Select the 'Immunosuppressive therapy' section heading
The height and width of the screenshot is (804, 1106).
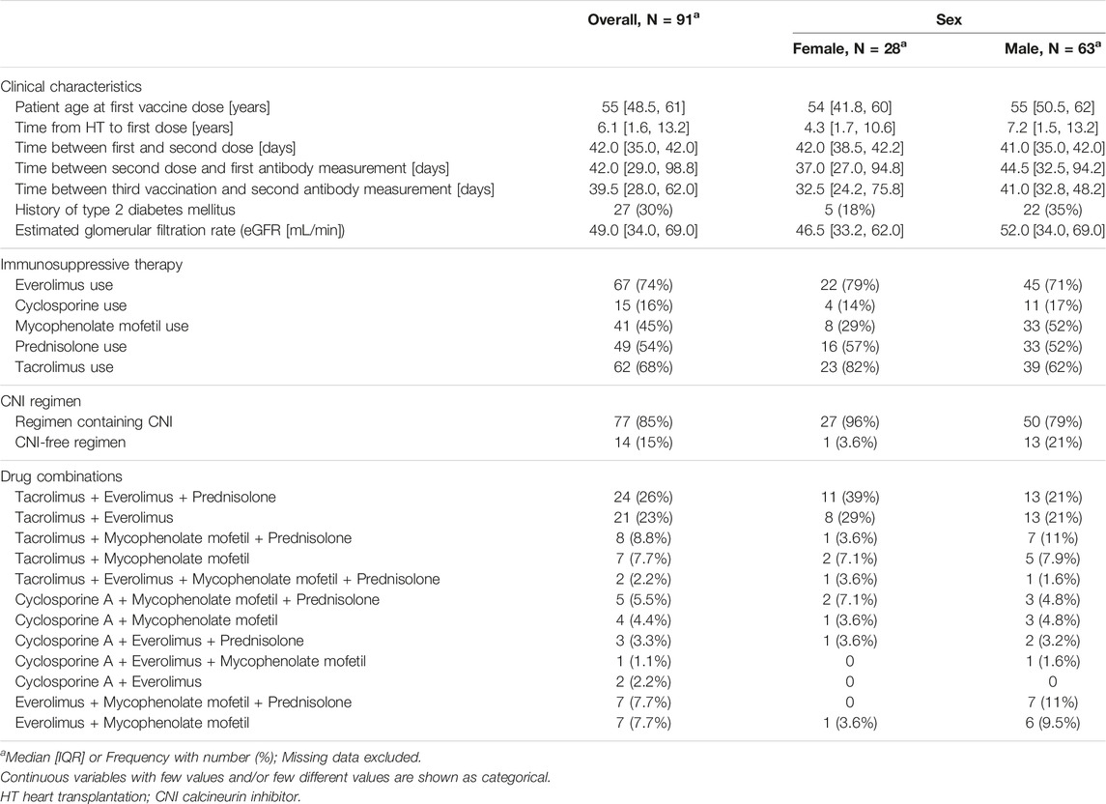pyautogui.click(x=91, y=264)
